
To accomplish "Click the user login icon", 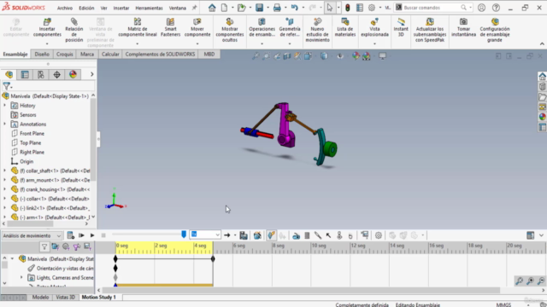I will click(x=481, y=8).
